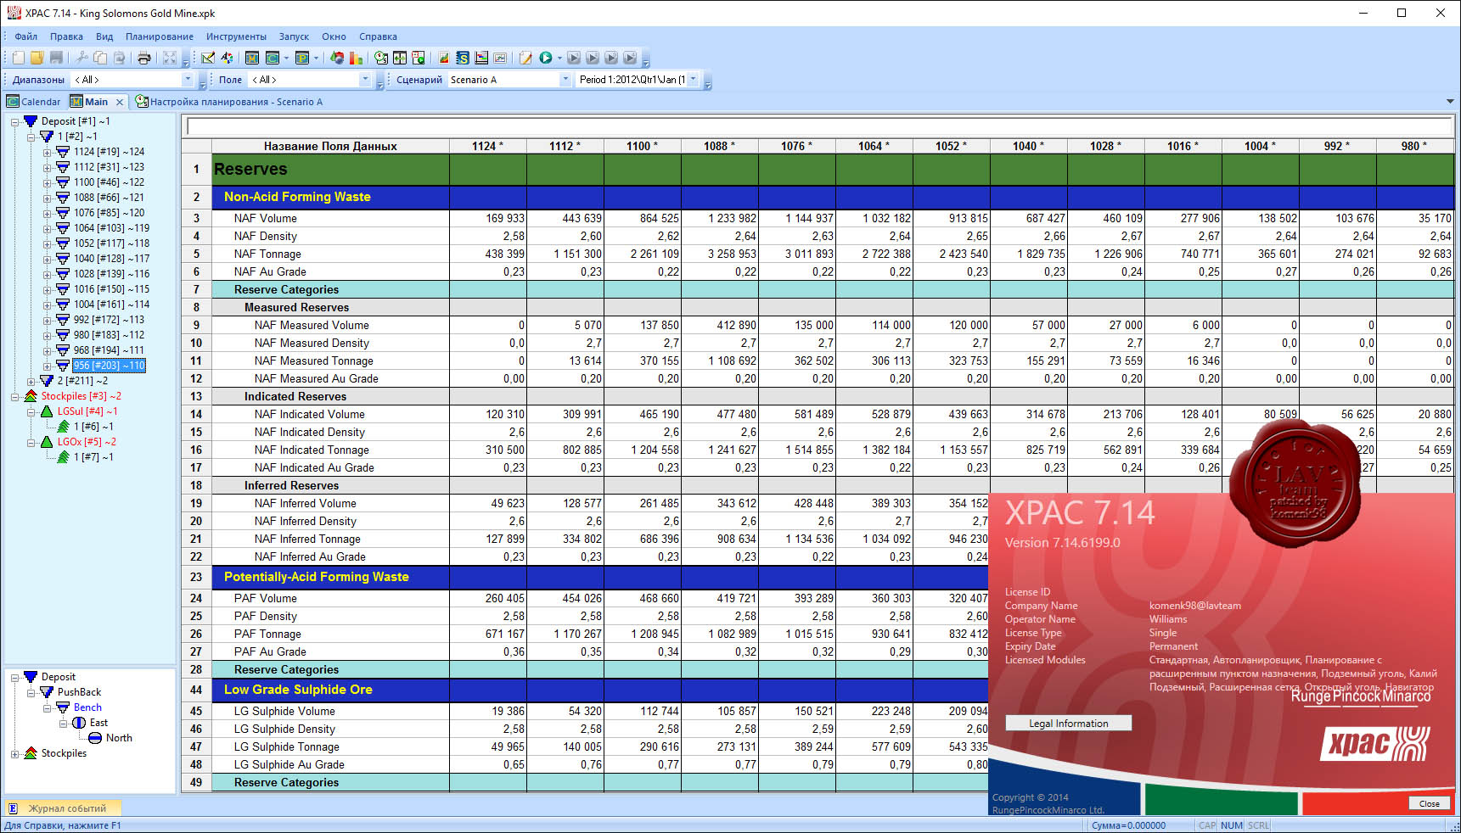
Task: Click the scheduling clock toolbar icon
Action: [x=381, y=58]
